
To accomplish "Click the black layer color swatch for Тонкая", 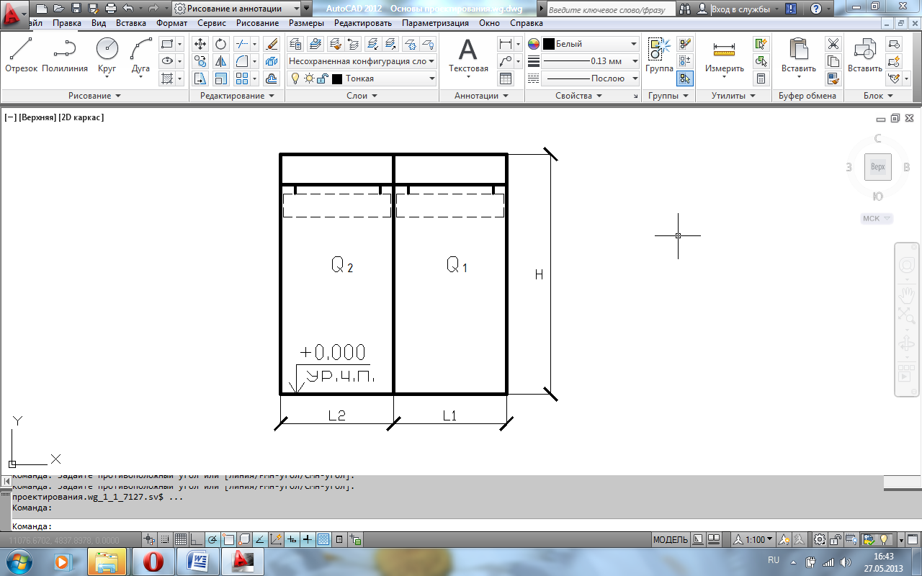I will click(337, 78).
